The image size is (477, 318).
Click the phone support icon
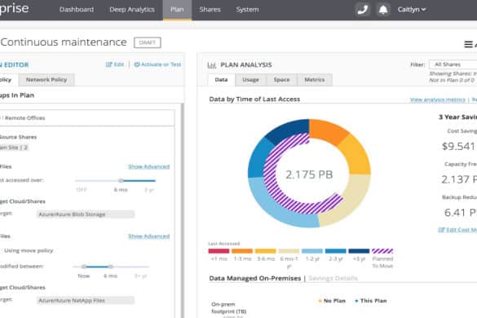363,10
